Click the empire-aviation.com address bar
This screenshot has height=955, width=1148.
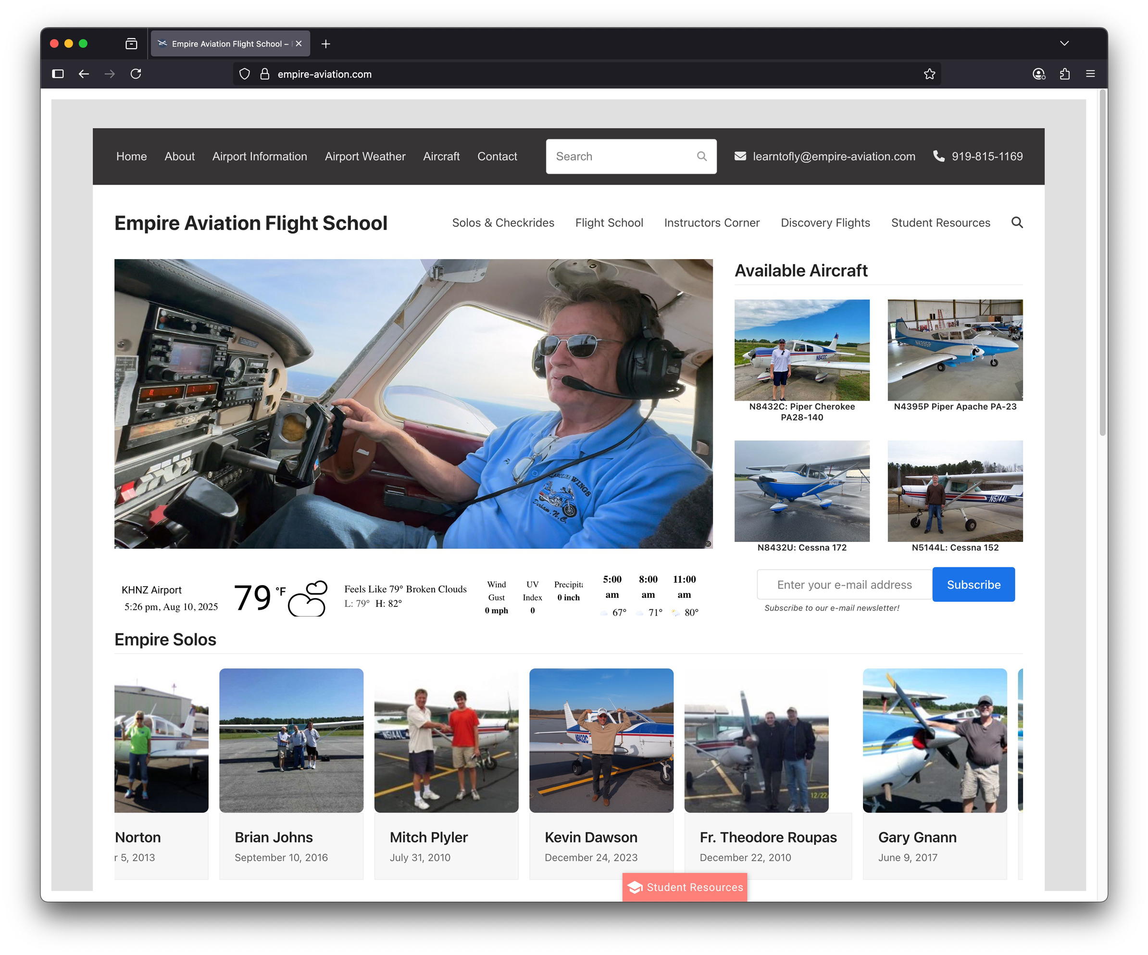click(587, 74)
